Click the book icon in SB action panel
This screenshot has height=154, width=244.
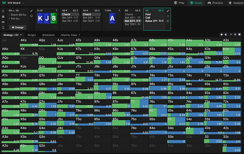click(168, 21)
